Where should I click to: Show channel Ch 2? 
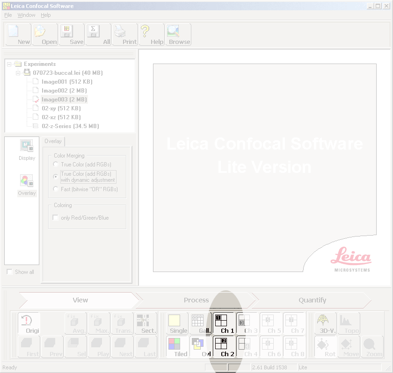[224, 347]
